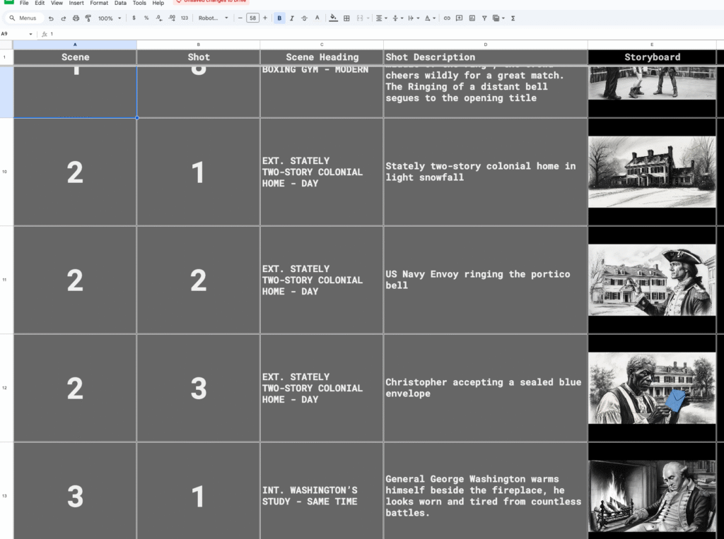
Task: Toggle Strikethrough formatting
Action: [x=304, y=18]
